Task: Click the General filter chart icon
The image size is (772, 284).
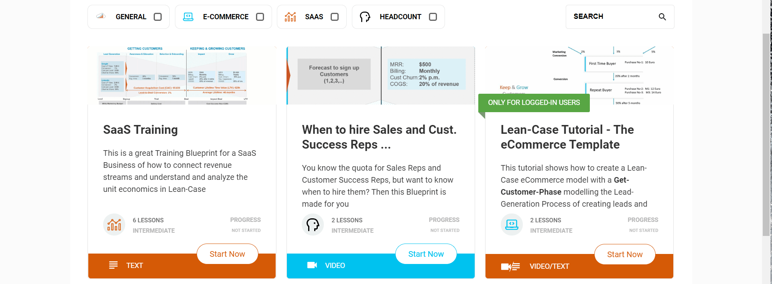Action: click(x=101, y=16)
